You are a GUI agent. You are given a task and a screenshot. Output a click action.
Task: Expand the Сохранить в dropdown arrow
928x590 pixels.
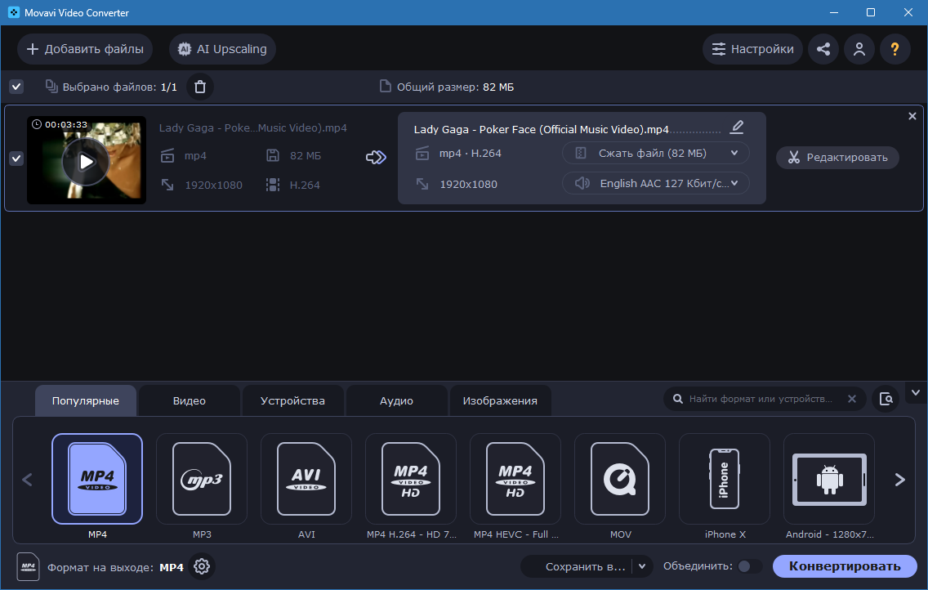pyautogui.click(x=642, y=567)
